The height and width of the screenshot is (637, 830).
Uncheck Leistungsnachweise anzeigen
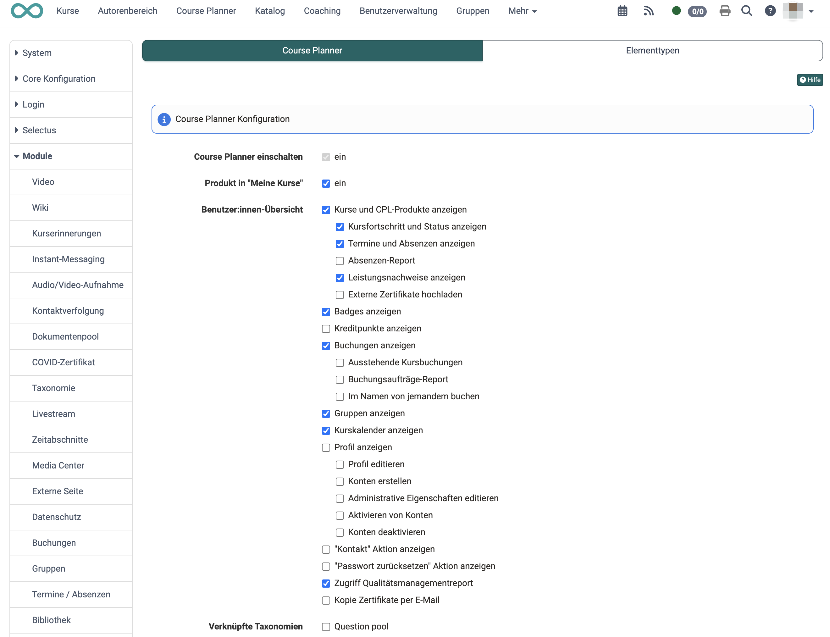pos(340,278)
